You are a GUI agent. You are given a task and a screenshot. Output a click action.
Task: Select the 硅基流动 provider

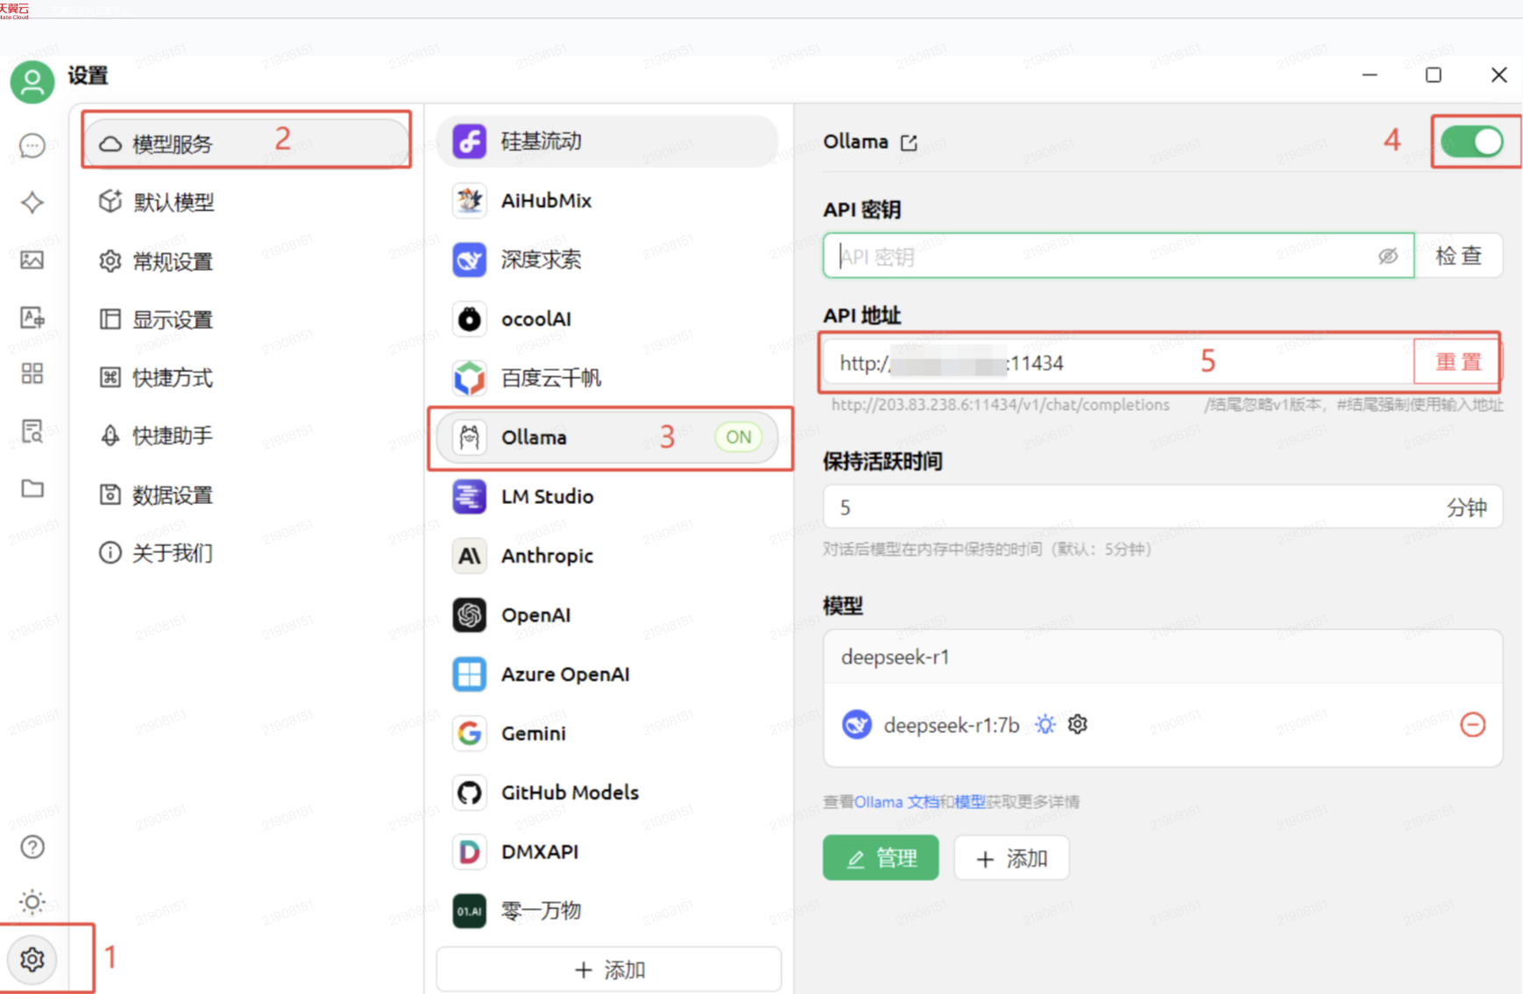(607, 141)
